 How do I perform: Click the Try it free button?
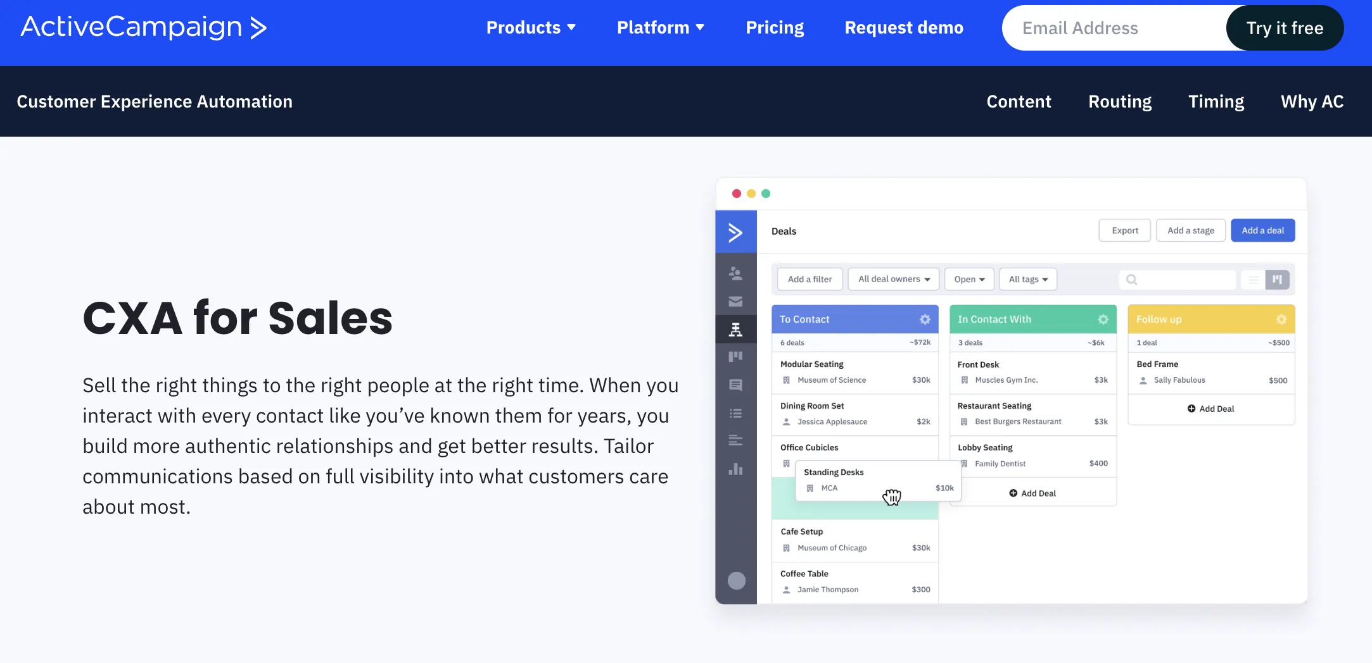point(1285,28)
